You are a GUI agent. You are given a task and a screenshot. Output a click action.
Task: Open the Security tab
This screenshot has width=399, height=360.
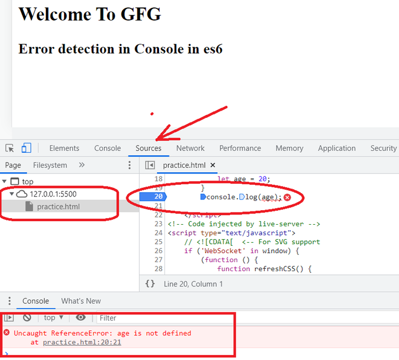point(383,148)
